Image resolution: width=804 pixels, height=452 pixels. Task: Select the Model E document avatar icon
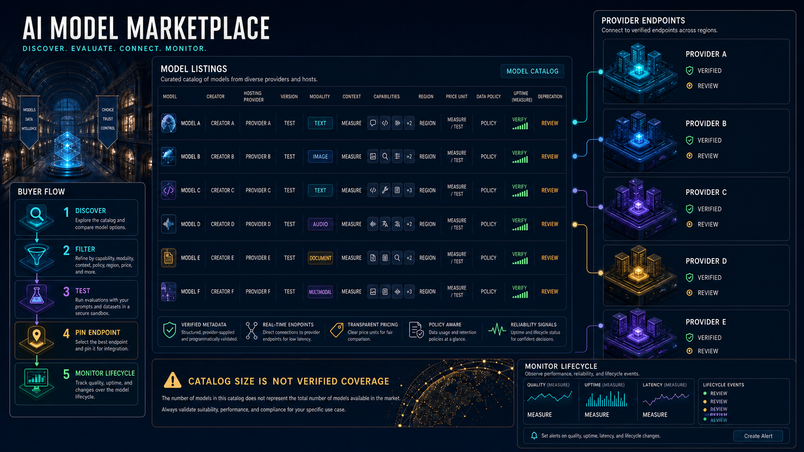(x=168, y=258)
